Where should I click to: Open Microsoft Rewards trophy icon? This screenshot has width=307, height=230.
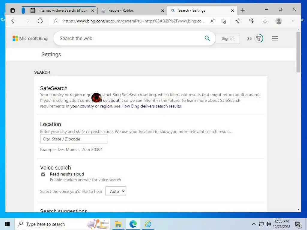259,38
